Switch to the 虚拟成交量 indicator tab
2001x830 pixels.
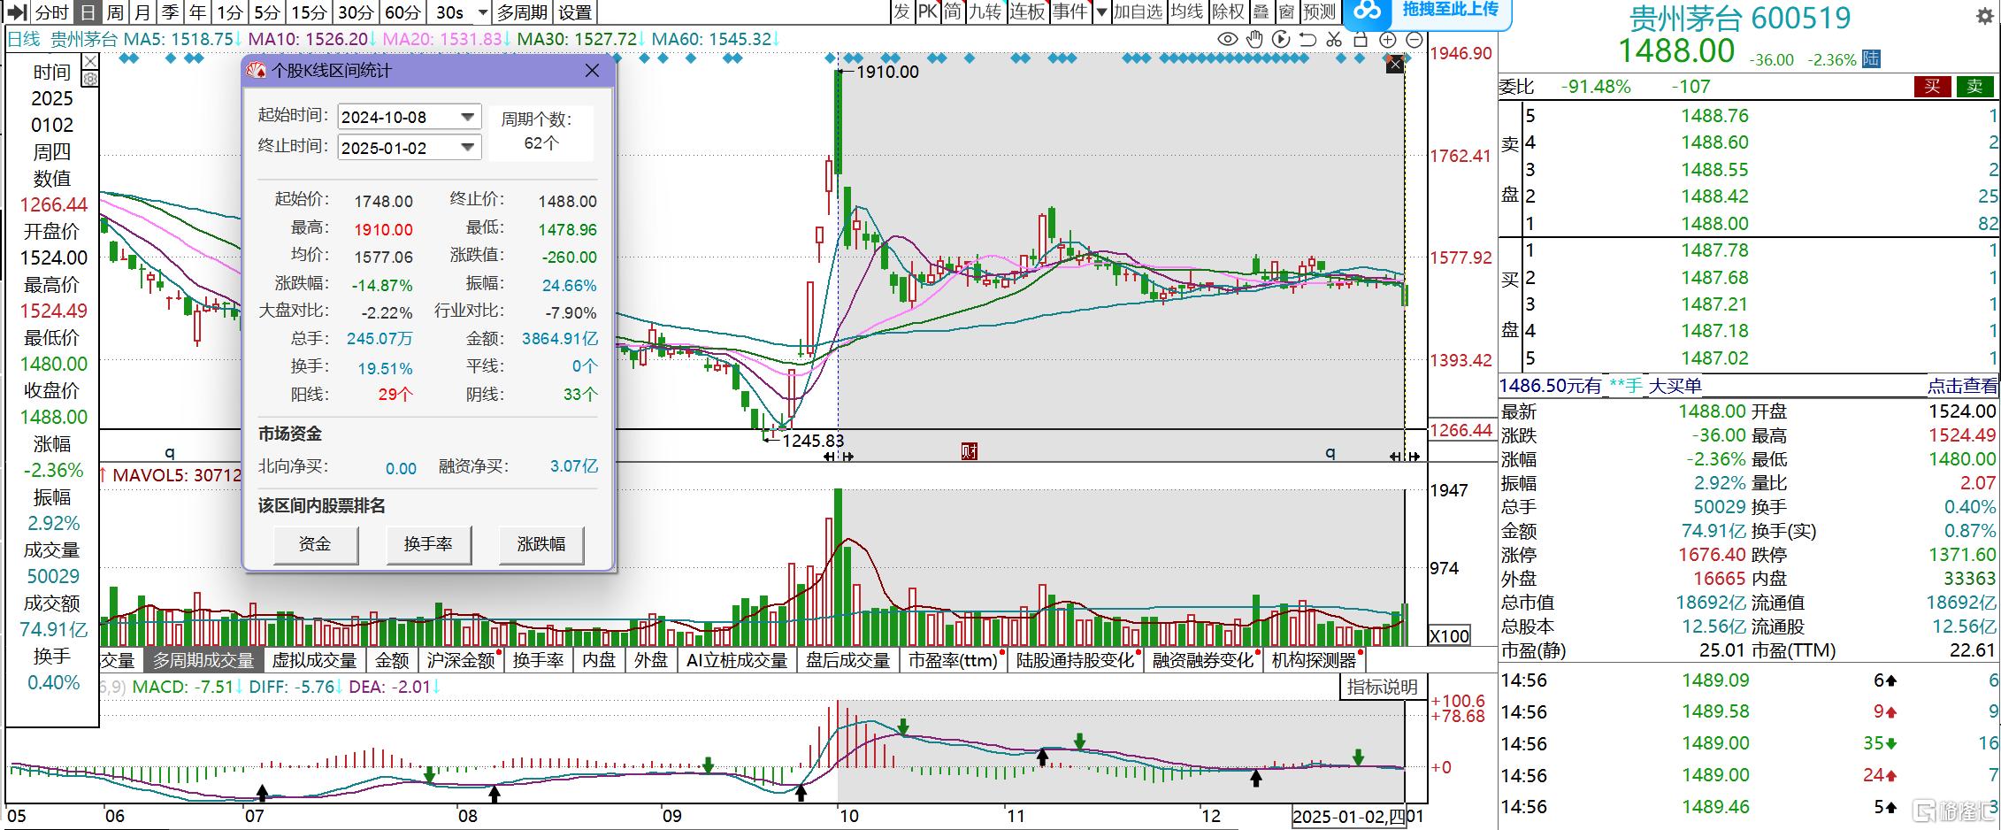tap(314, 660)
